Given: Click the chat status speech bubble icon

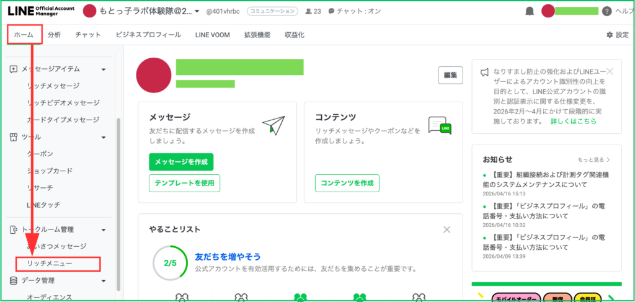Looking at the screenshot, I should 331,11.
